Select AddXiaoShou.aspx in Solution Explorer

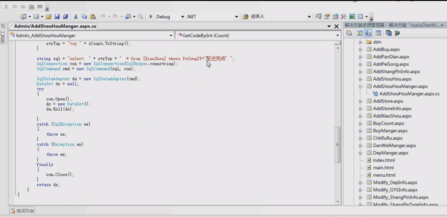(392, 116)
